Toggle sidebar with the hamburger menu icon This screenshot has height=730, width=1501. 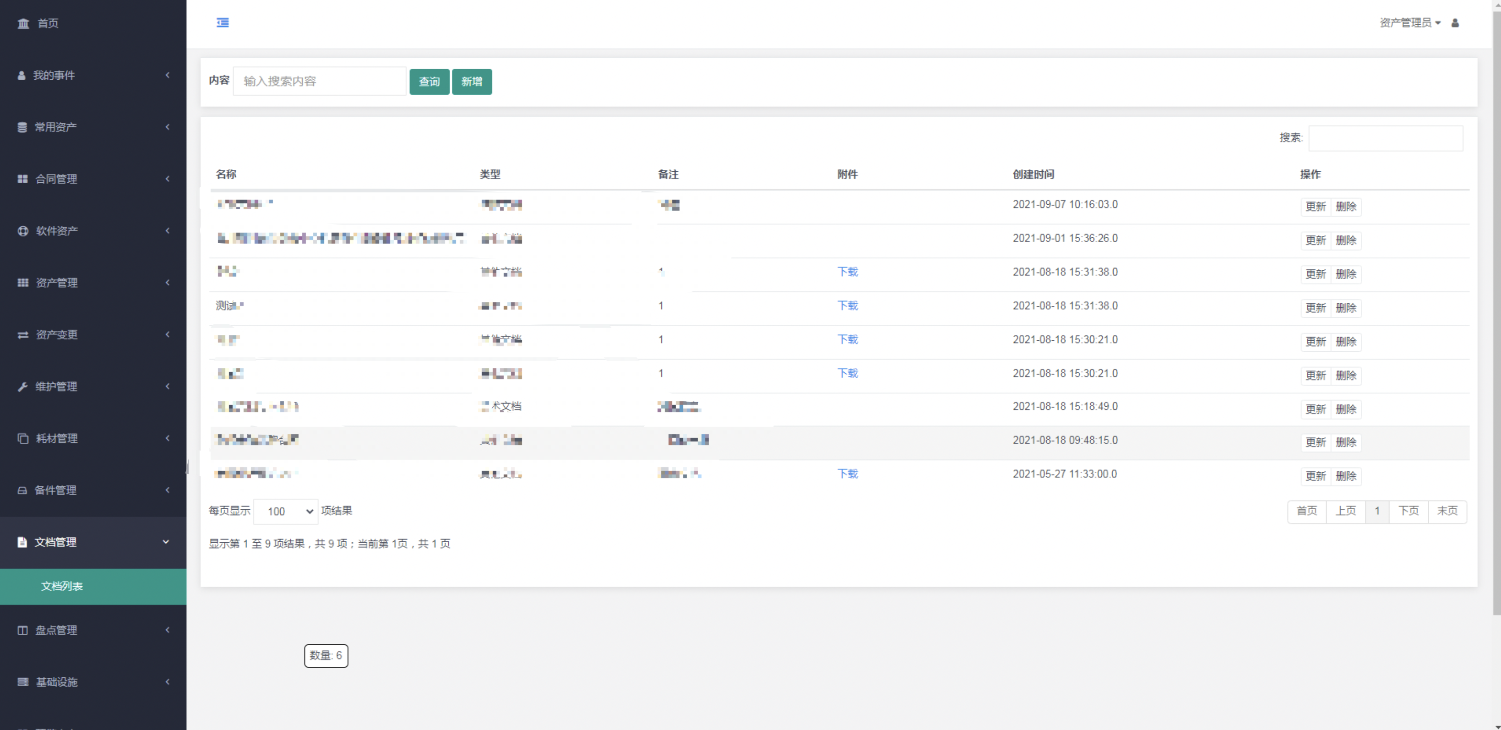point(223,23)
